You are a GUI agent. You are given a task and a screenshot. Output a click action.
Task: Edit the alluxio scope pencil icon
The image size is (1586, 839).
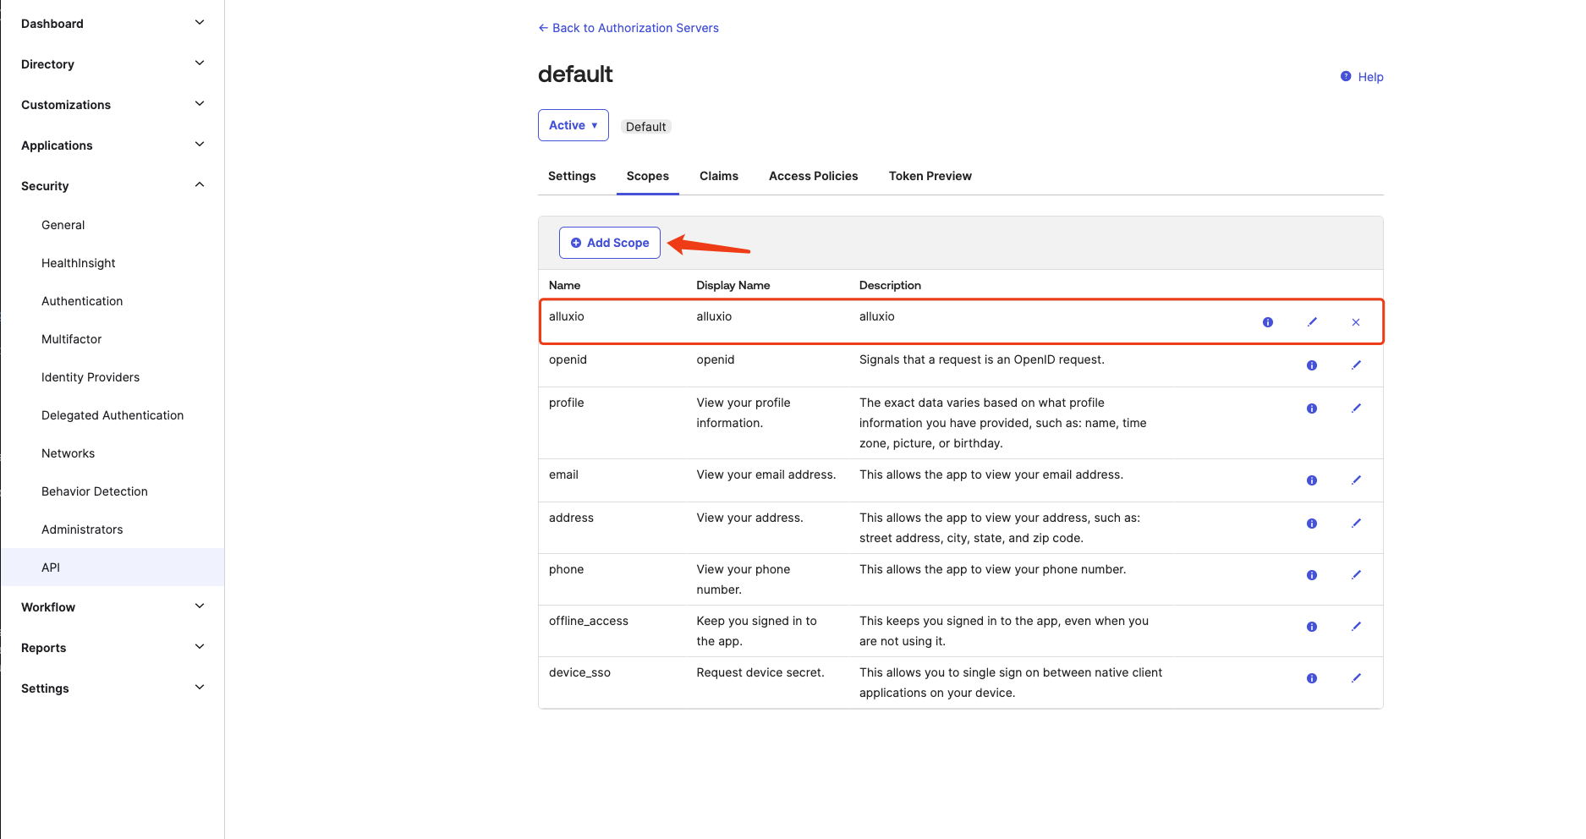point(1312,322)
